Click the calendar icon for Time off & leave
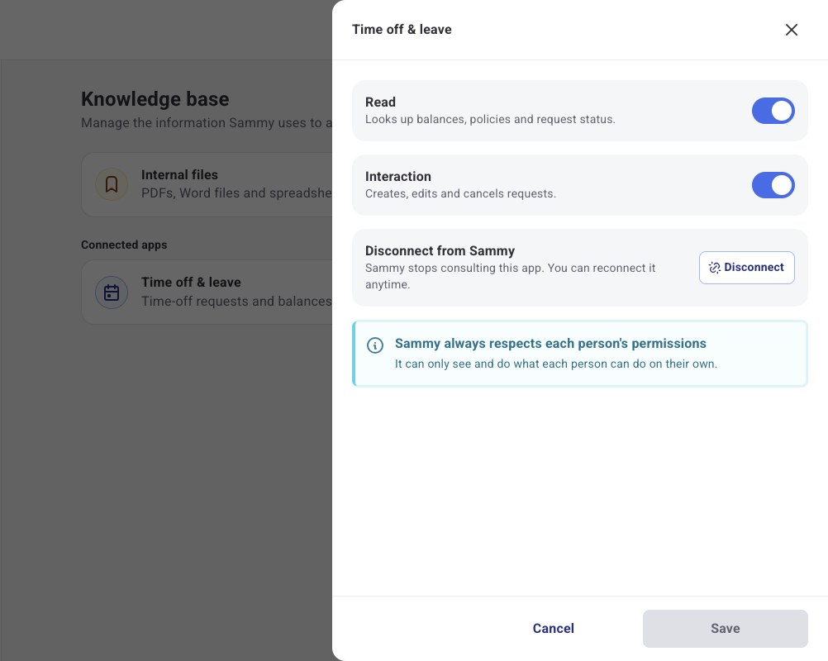 (x=112, y=292)
